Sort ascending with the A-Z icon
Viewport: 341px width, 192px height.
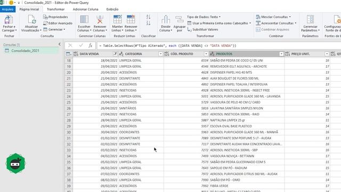coord(148,17)
